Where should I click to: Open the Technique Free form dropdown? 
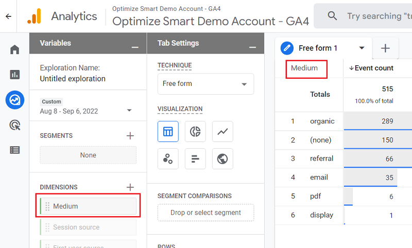(x=205, y=84)
